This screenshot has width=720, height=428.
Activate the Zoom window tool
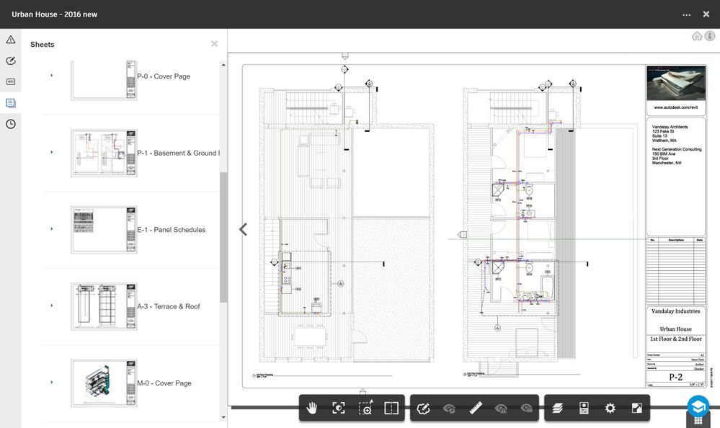[365, 408]
